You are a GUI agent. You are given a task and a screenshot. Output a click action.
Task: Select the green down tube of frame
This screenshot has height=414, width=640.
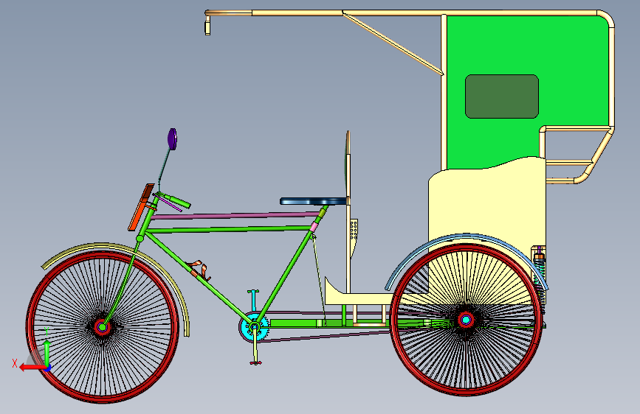tap(200, 279)
